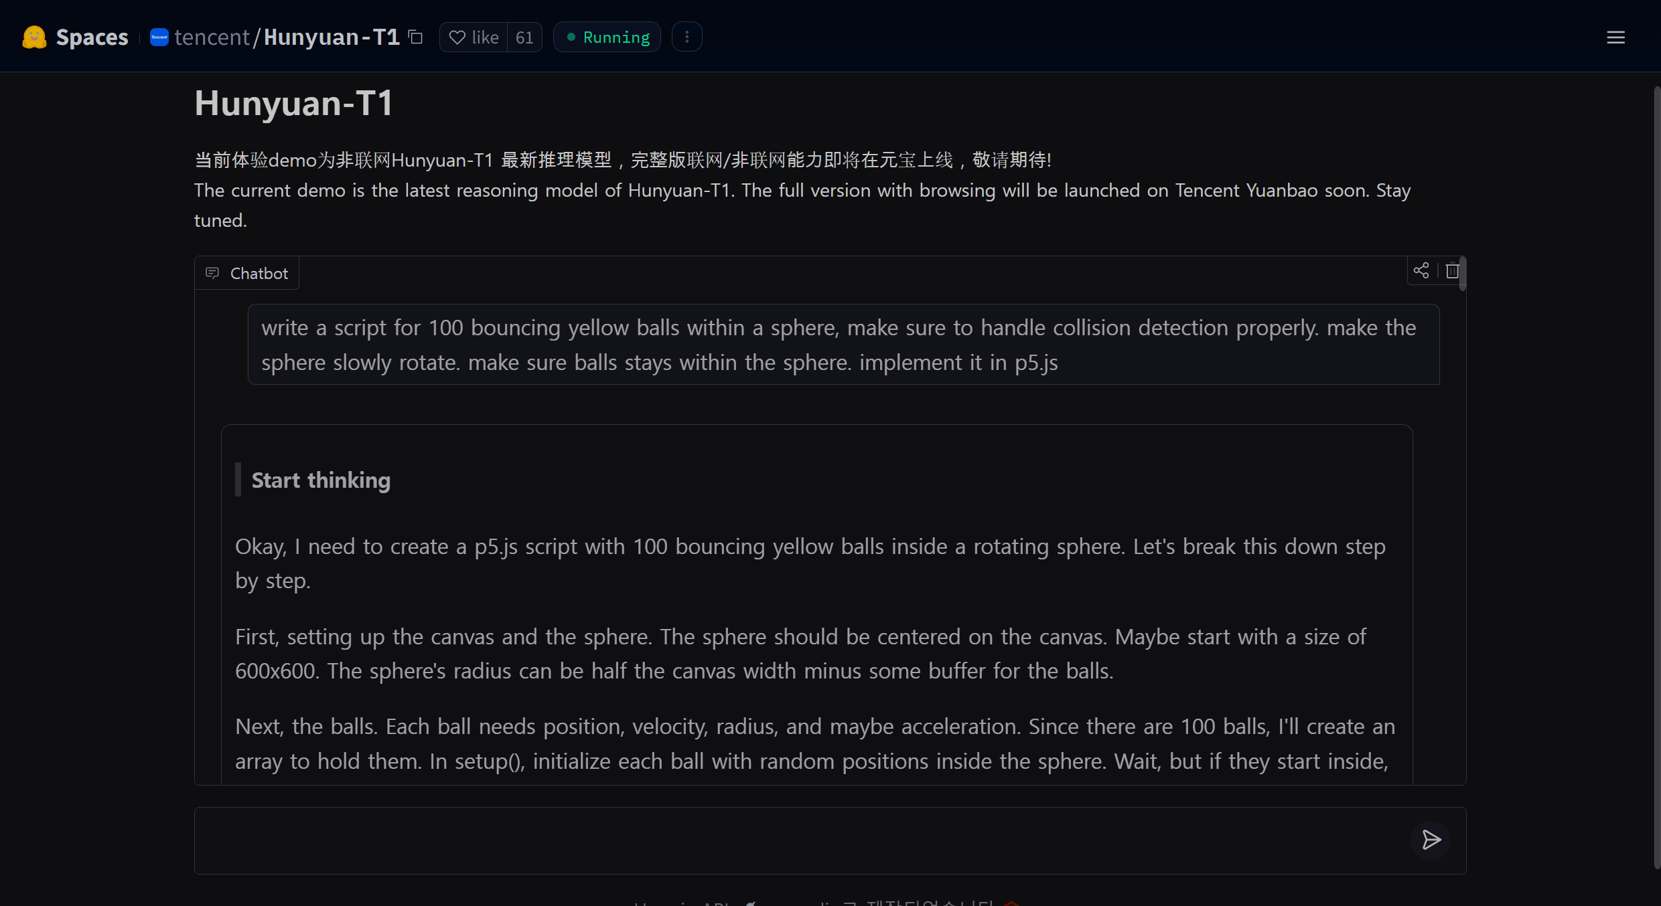Screen dimensions: 1661x906
Task: Click the Running status badge
Action: point(607,37)
